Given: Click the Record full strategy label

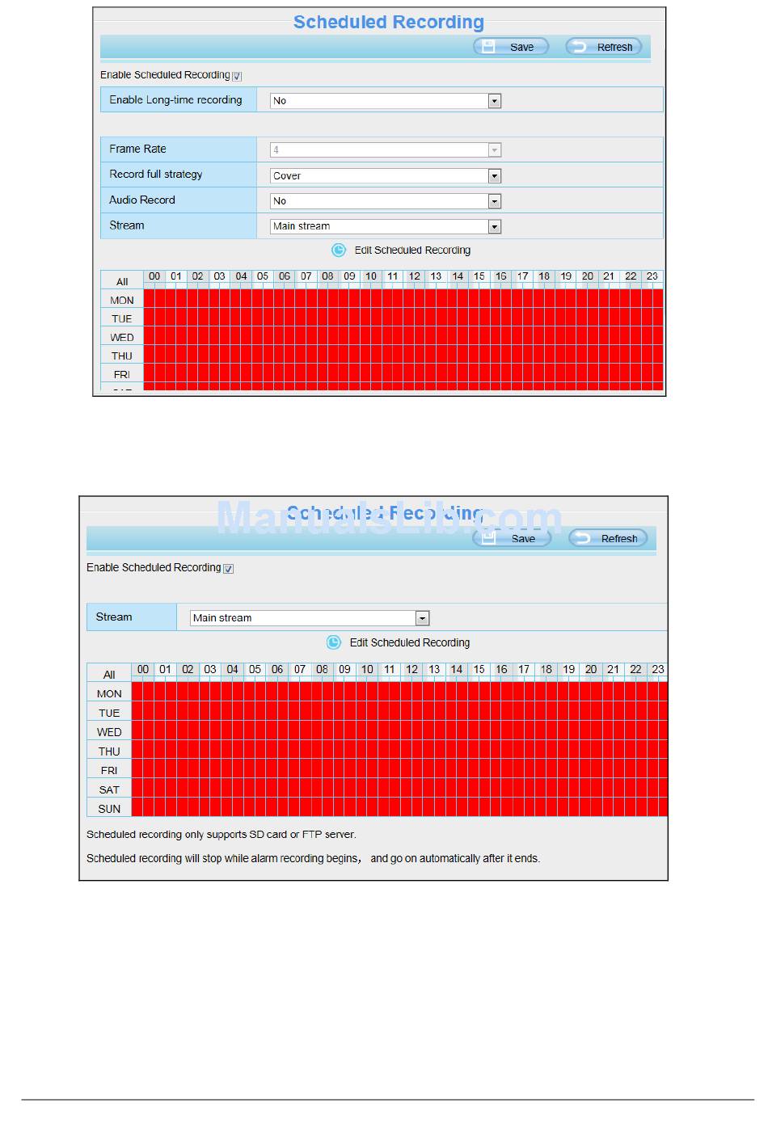Looking at the screenshot, I should coord(156,175).
